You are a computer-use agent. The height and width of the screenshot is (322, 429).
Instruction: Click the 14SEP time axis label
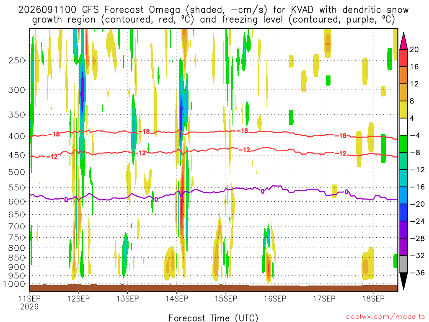pyautogui.click(x=177, y=299)
